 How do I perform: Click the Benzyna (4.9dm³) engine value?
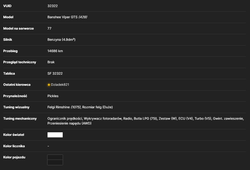(x=61, y=39)
